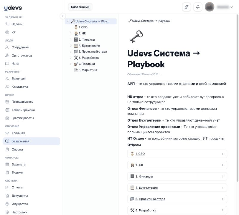Screen dimensions: 239x215
Task: Click the Сотрудники person icon
Action: 7,47
